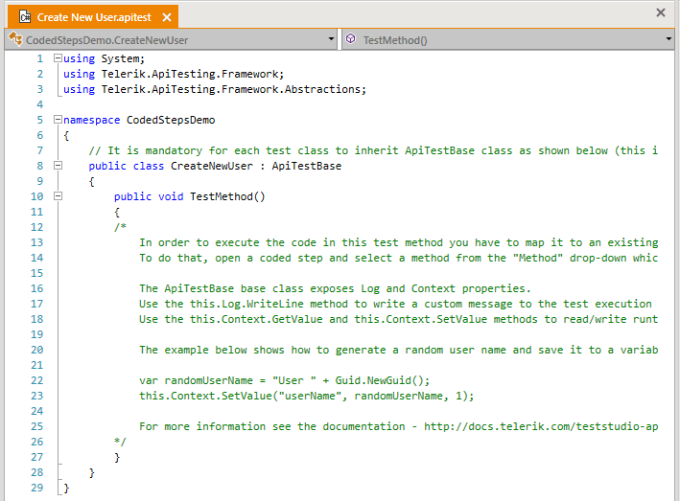Image resolution: width=680 pixels, height=501 pixels.
Task: Click line number 5 in the gutter
Action: tap(40, 120)
